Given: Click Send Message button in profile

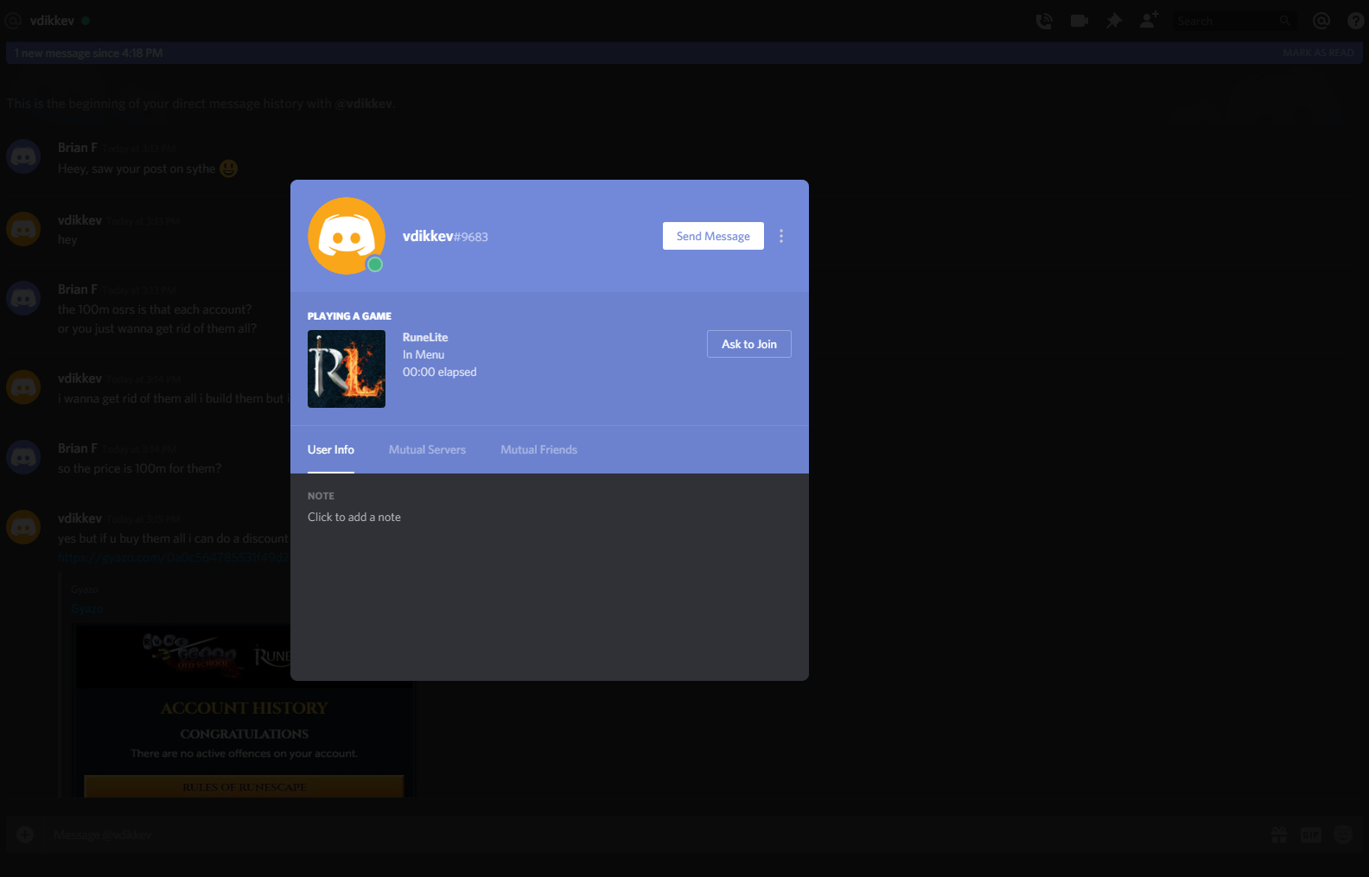Looking at the screenshot, I should coord(713,236).
